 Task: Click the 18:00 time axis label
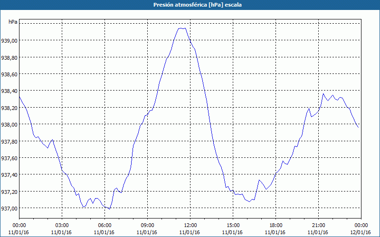[x=275, y=226]
